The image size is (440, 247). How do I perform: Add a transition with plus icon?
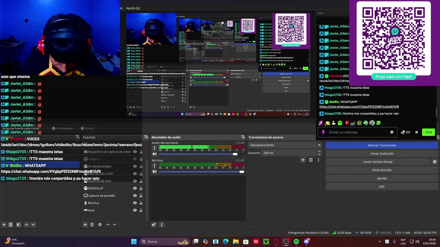pos(303,160)
